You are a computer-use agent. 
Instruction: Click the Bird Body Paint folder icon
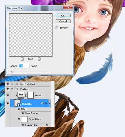[16, 84]
